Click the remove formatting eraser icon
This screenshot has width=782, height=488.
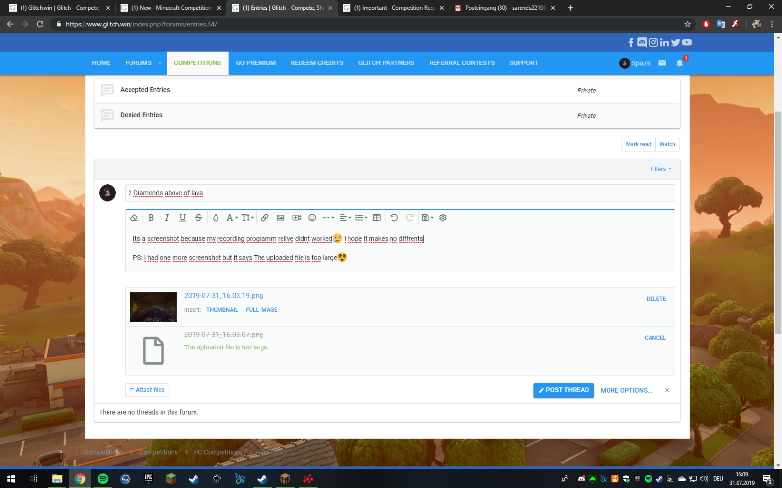tap(134, 218)
